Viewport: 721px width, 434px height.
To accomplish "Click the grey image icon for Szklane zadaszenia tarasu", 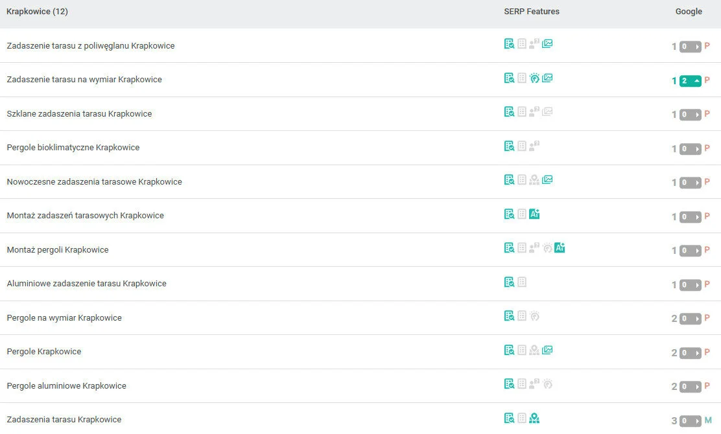I will pos(547,112).
